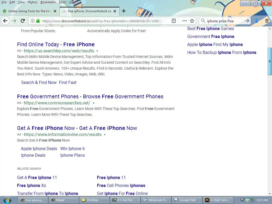Click Best Free Iphone Games sidebar link
The width and height of the screenshot is (272, 204).
(x=210, y=29)
